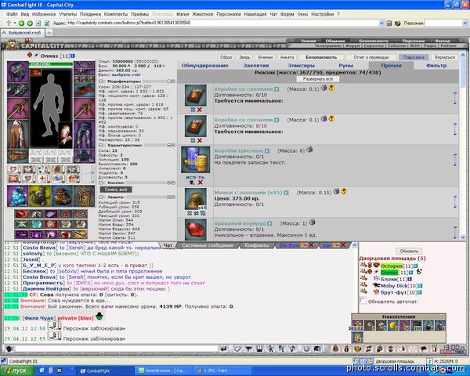Open the Фильтр tab
Viewport: 470px width, 376px height.
tap(436, 65)
